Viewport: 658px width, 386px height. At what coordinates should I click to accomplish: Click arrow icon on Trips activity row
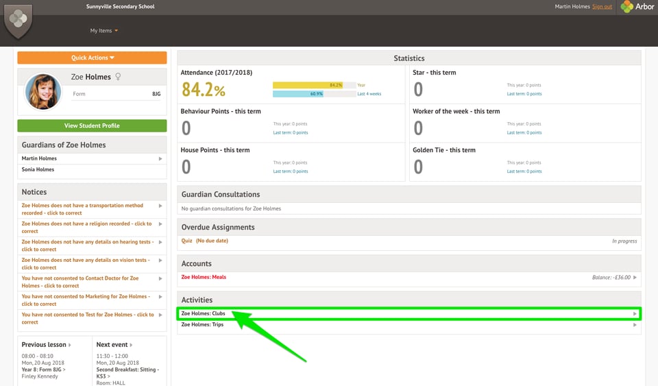point(635,325)
